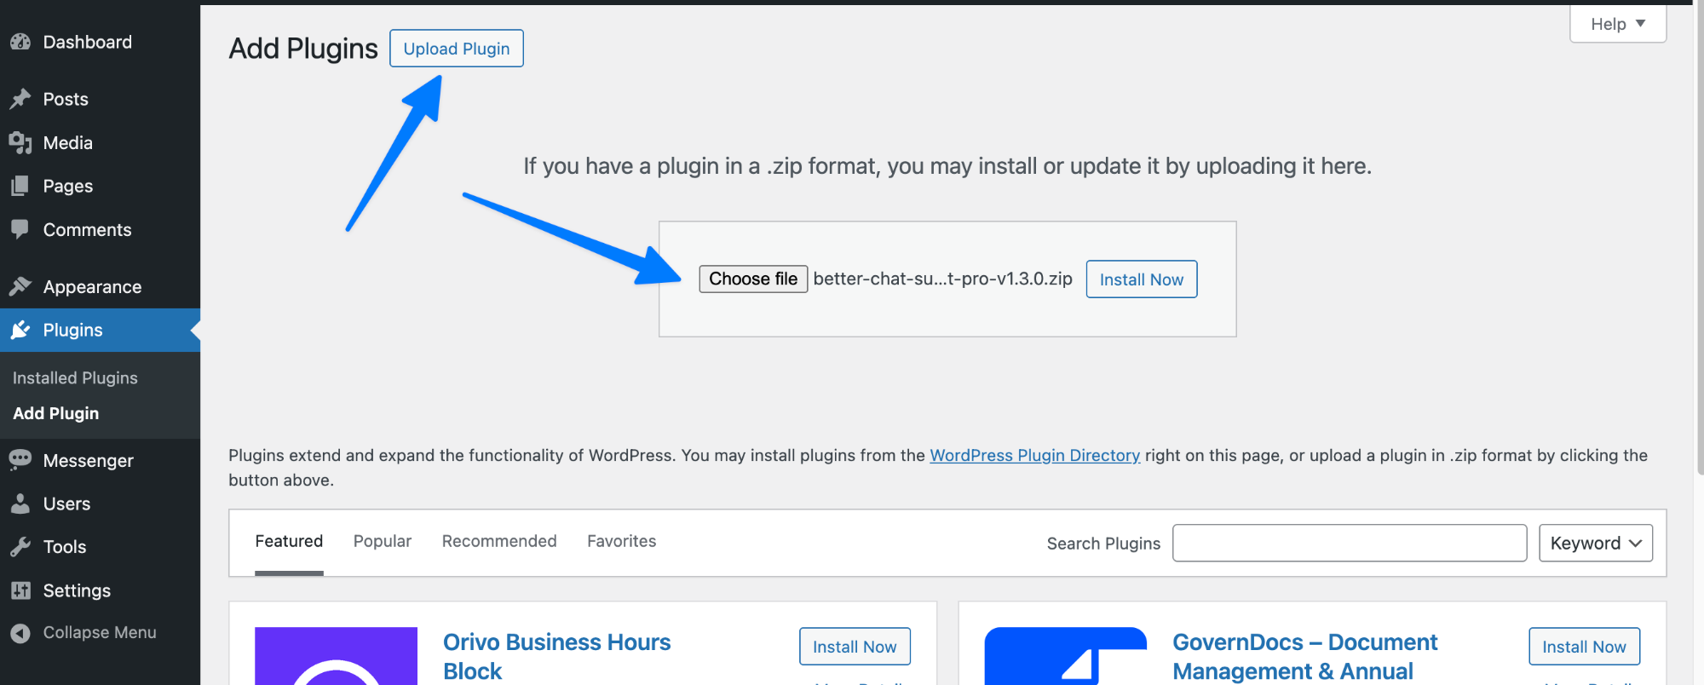Screen dimensions: 1704x685
Task: Click the Comments speech bubble icon
Action: [20, 229]
